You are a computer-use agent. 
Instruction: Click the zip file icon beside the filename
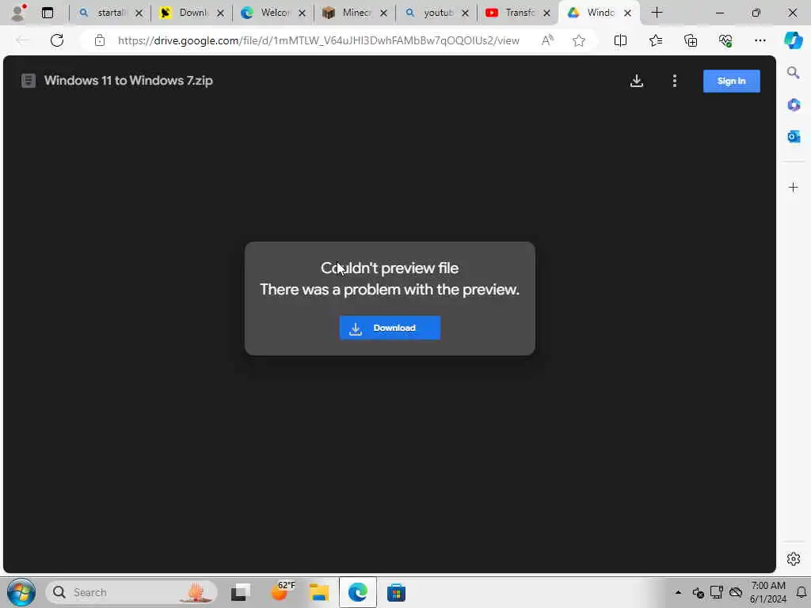(x=29, y=81)
